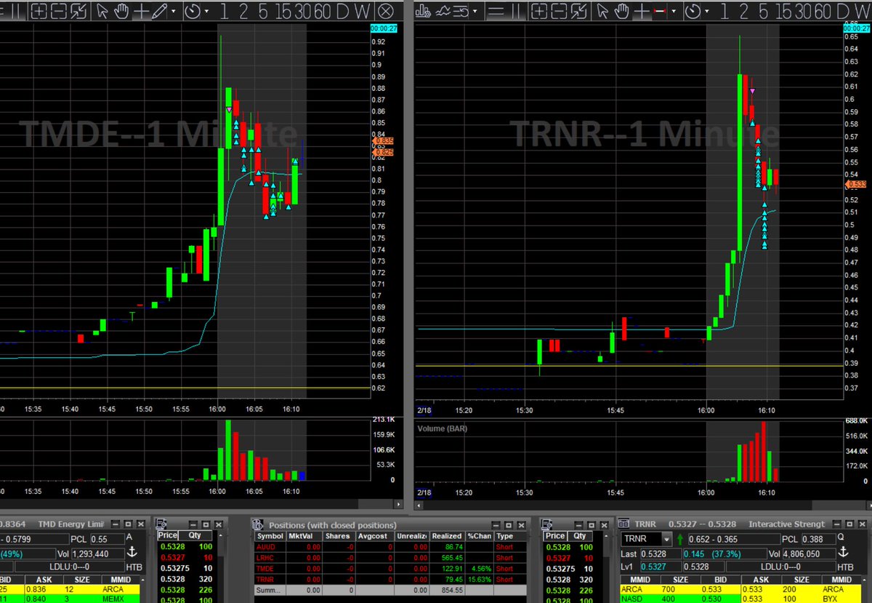This screenshot has width=872, height=603.
Task: Switch the TRNR chart to 5-minute interval
Action: (764, 12)
